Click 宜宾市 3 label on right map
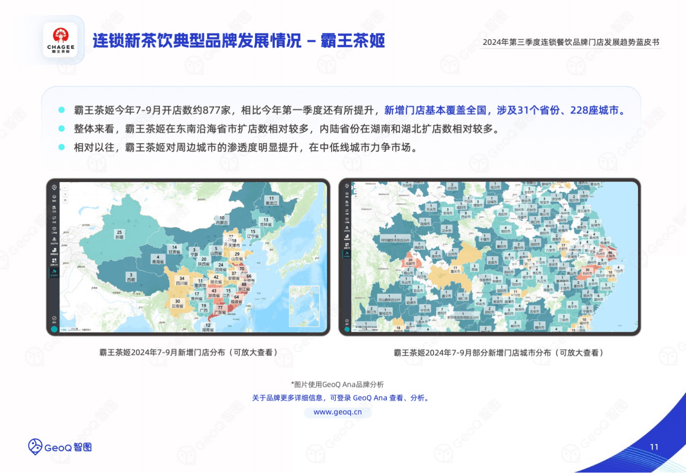This screenshot has height=473, width=686. [x=418, y=289]
